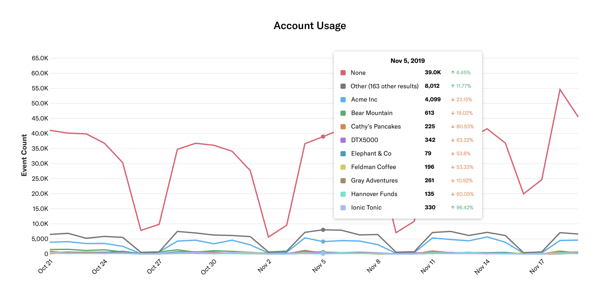Click the gray Other results swatch

(x=343, y=86)
